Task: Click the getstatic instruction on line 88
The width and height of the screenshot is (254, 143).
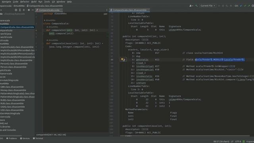Action: (142, 60)
